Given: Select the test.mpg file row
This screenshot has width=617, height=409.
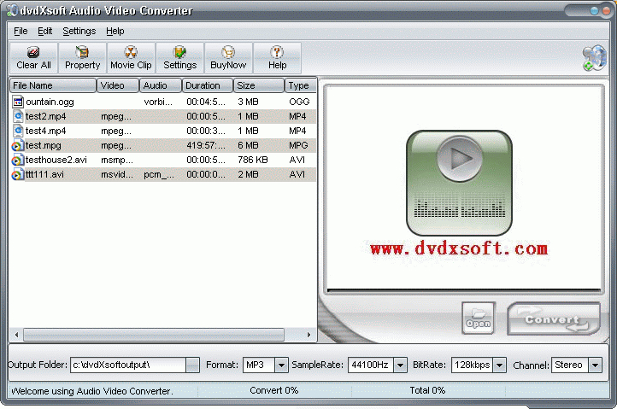Looking at the screenshot, I should (x=163, y=145).
